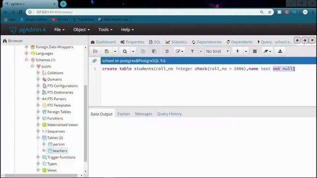This screenshot has height=178, width=317.
Task: Expand the Sequences node
Action: pos(38,131)
